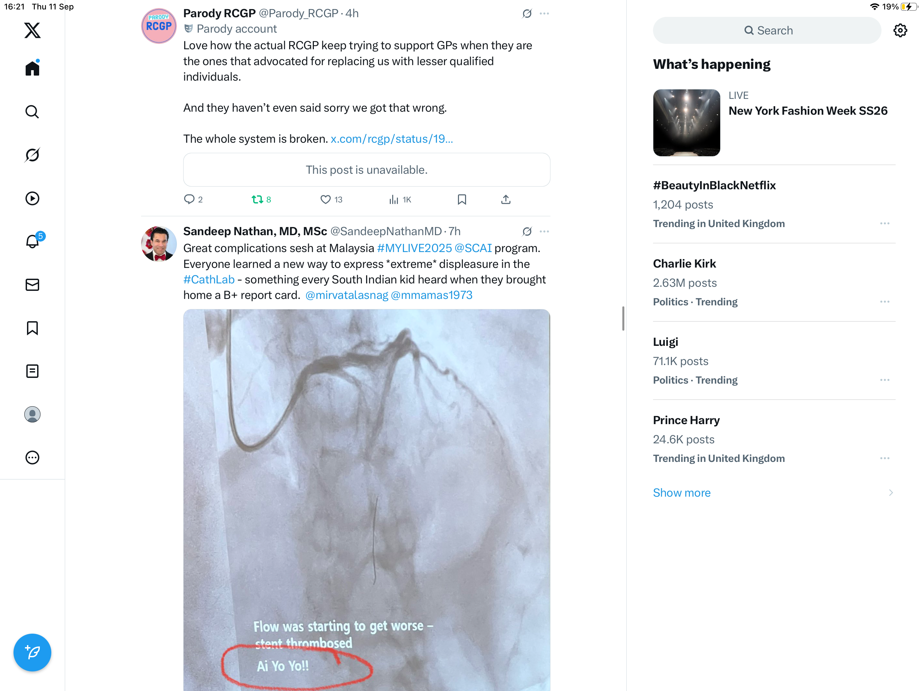This screenshot has height=691, width=922.
Task: Open more options for Charlie Kirk trend
Action: tap(885, 302)
